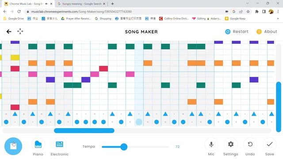Image resolution: width=283 pixels, height=159 pixels.
Task: Go back in browser history
Action: pyautogui.click(x=5, y=11)
